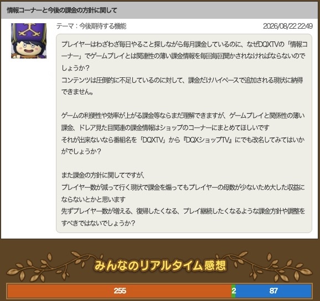The height and width of the screenshot is (301, 320).
Task: Click the post title 情報コーナーと今後の課金の方針に関して
Action: point(62,10)
